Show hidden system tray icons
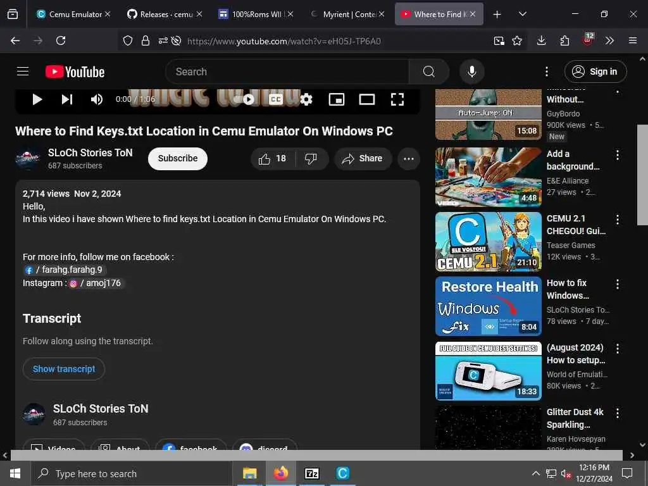The width and height of the screenshot is (648, 486). point(535,473)
